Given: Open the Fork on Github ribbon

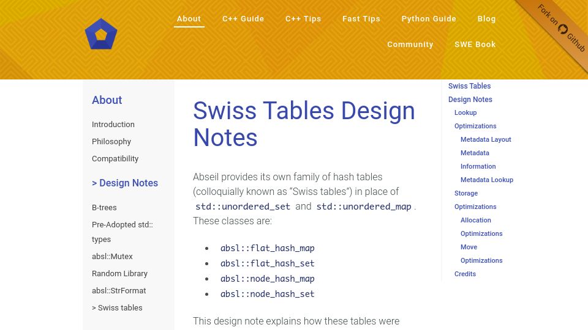Looking at the screenshot, I should coord(562,28).
